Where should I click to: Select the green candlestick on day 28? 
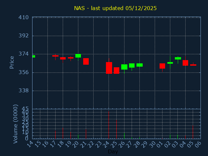pyautogui.click(x=139, y=65)
